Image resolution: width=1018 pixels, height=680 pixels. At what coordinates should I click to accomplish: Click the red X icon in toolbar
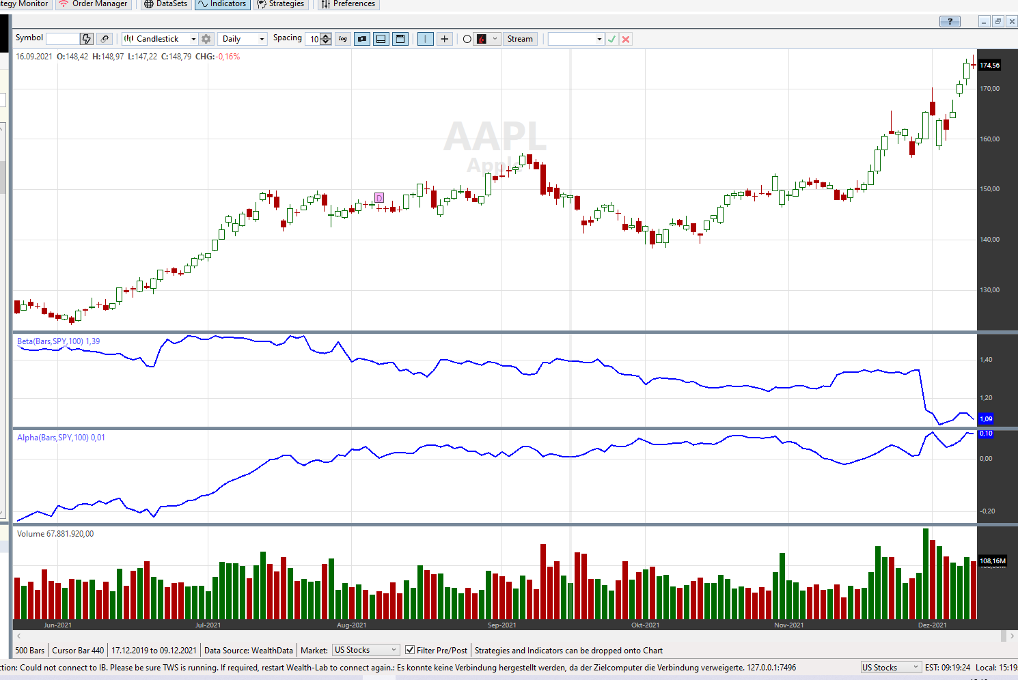point(626,39)
